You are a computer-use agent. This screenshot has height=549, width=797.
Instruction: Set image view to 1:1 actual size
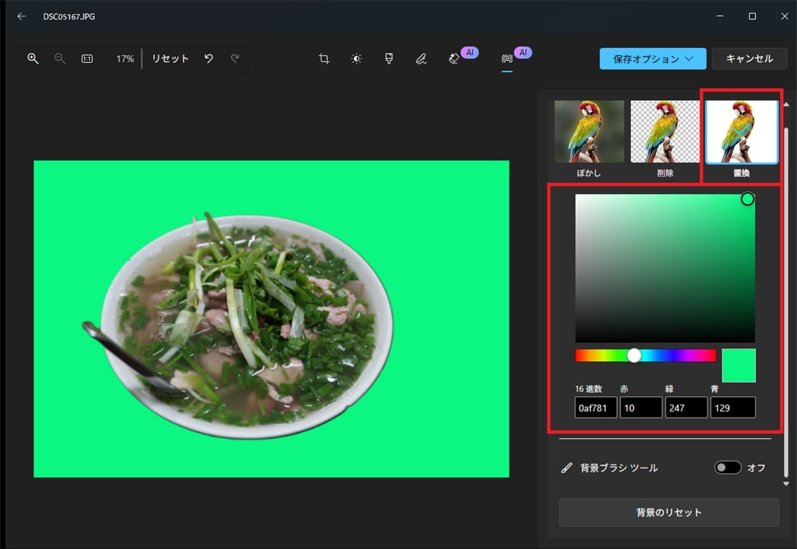[x=88, y=58]
